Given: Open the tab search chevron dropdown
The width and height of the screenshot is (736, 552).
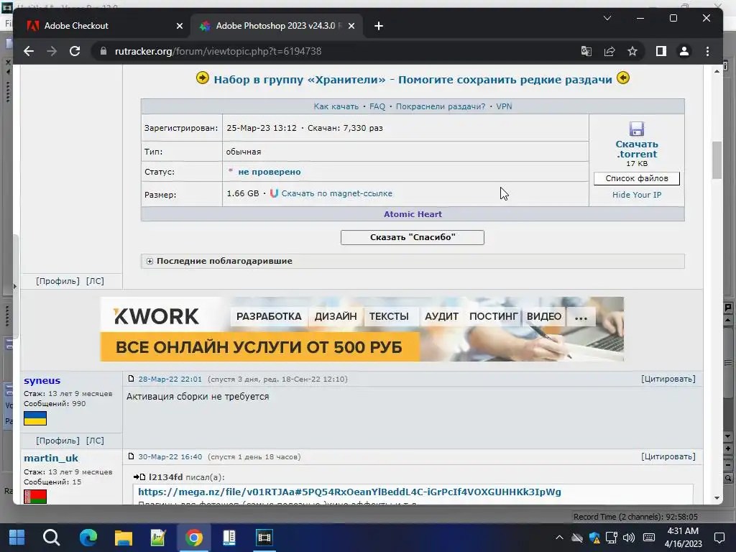Looking at the screenshot, I should coord(607,18).
